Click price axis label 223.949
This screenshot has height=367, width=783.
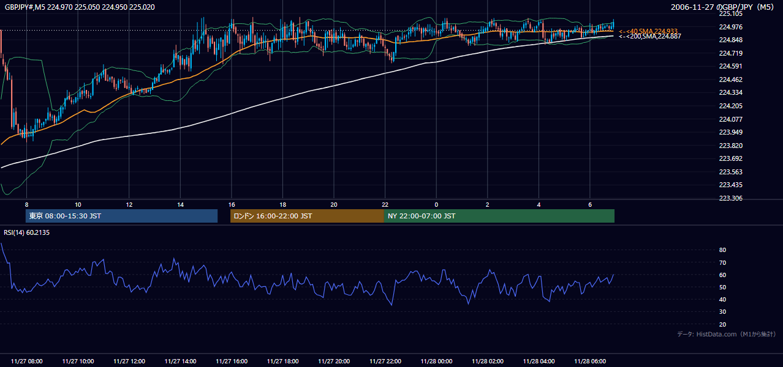(x=730, y=132)
